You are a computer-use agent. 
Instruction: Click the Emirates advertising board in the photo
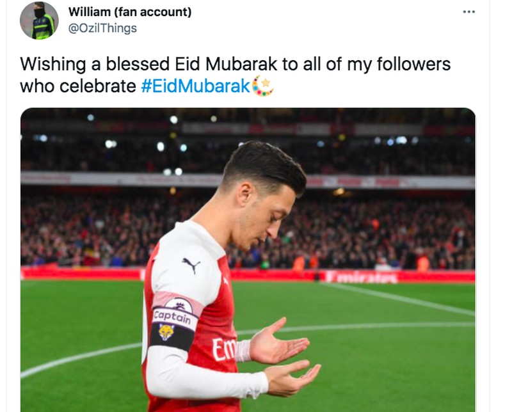pos(361,277)
